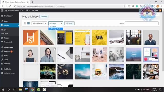Reload the page in Chrome

click(x=10, y=6)
